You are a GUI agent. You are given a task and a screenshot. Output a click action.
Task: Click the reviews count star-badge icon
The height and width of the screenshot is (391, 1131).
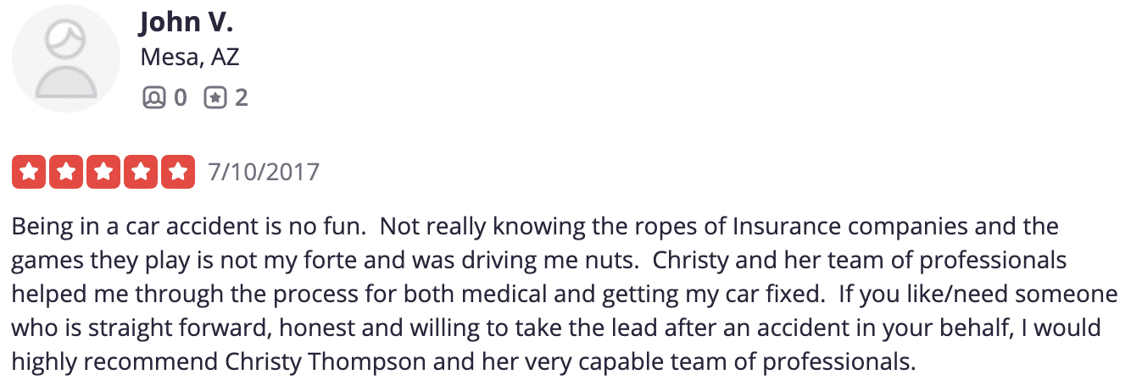pyautogui.click(x=216, y=98)
